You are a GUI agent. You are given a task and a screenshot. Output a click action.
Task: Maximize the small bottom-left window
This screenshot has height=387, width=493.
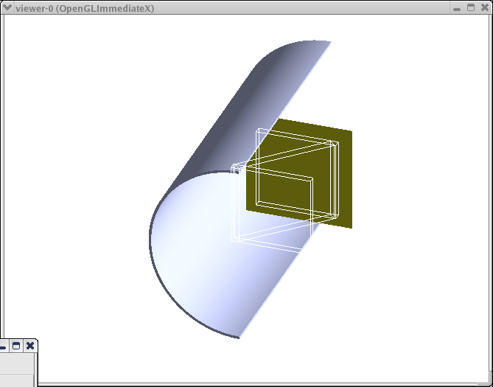pos(16,346)
